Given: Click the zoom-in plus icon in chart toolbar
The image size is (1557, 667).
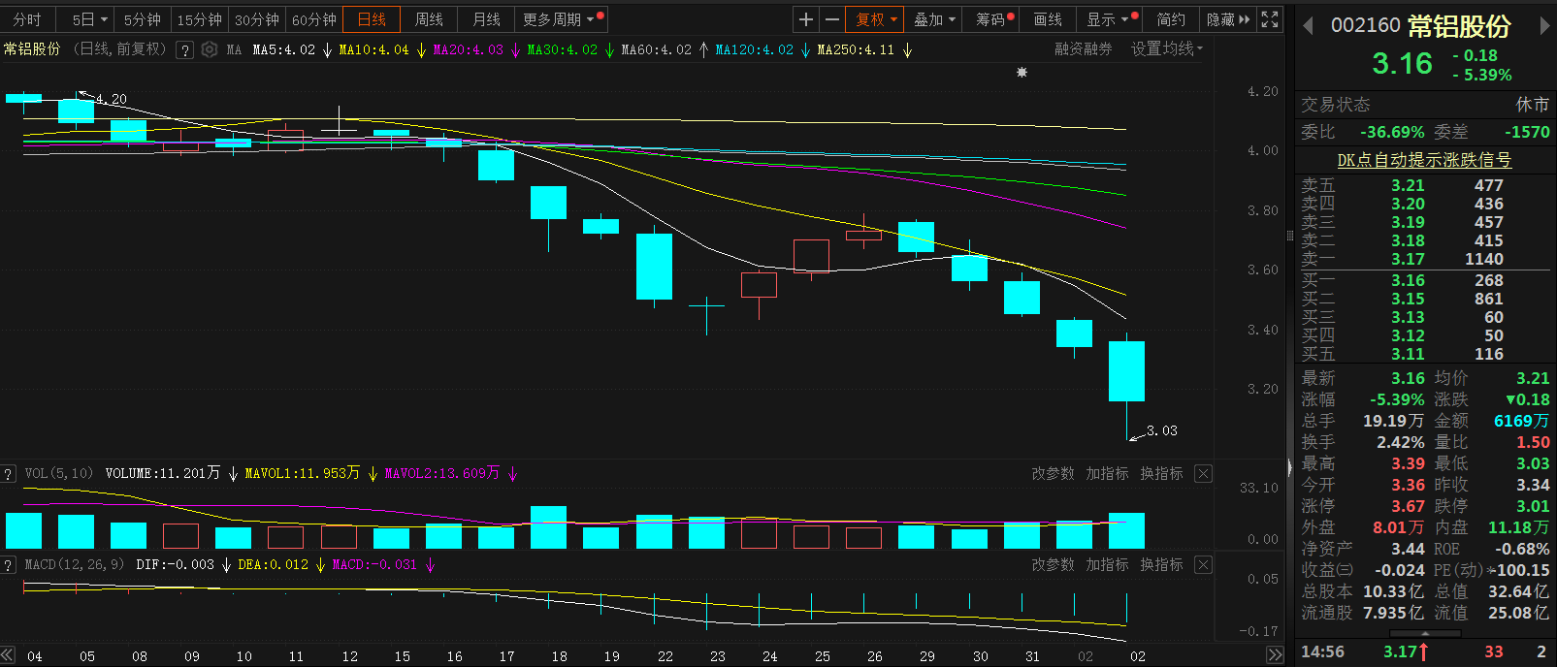Looking at the screenshot, I should (806, 19).
